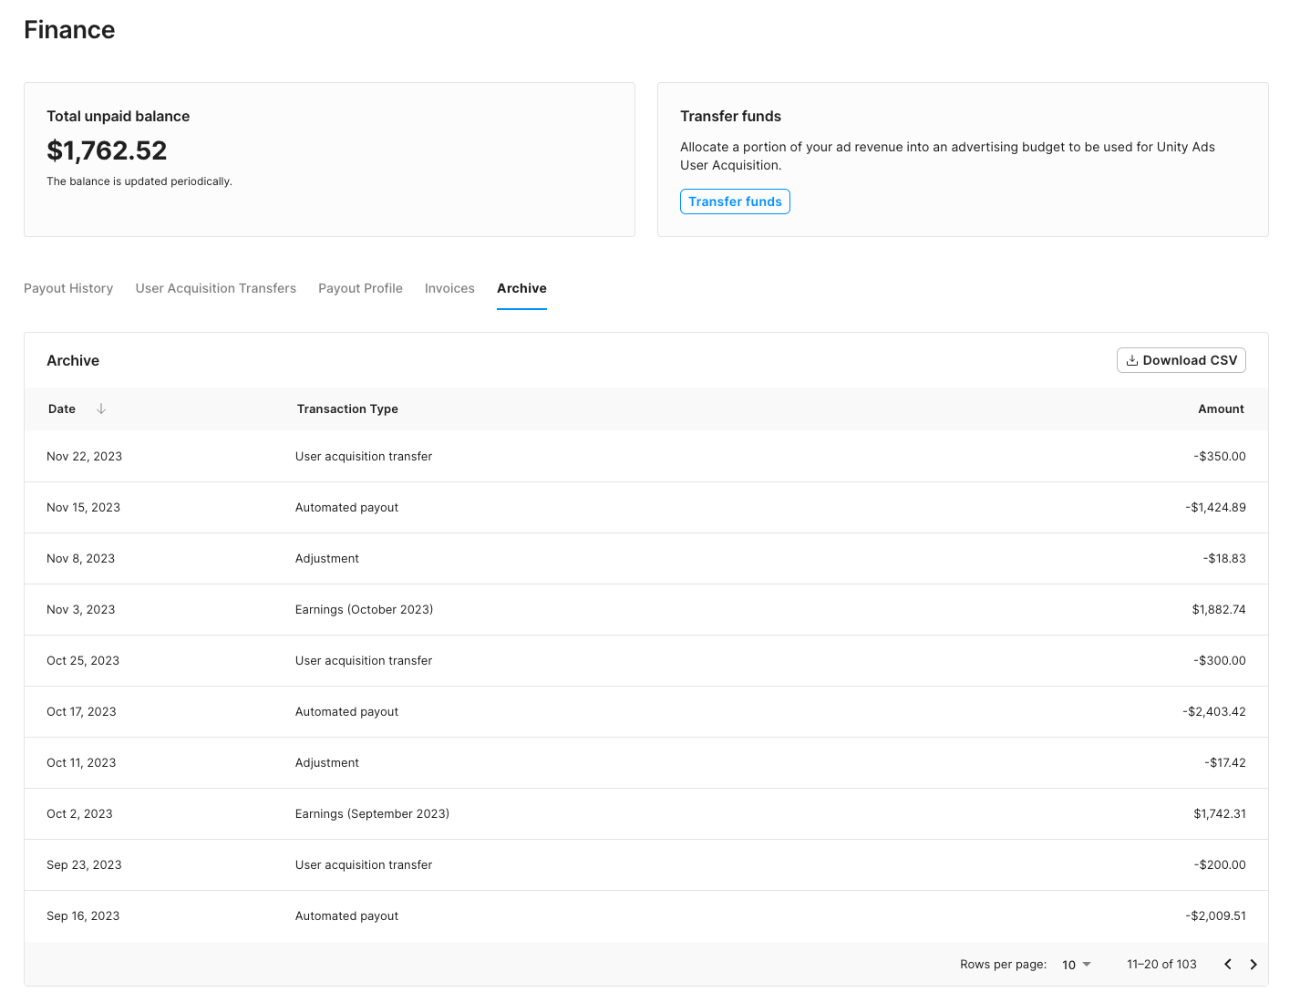This screenshot has height=1003, width=1300.
Task: Click the Transfer funds button
Action: 735,202
